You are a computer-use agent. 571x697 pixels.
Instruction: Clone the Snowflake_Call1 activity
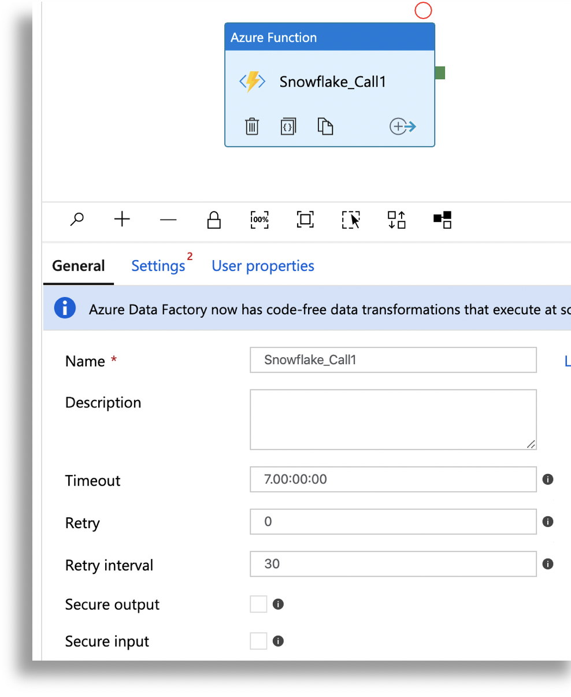[x=325, y=126]
